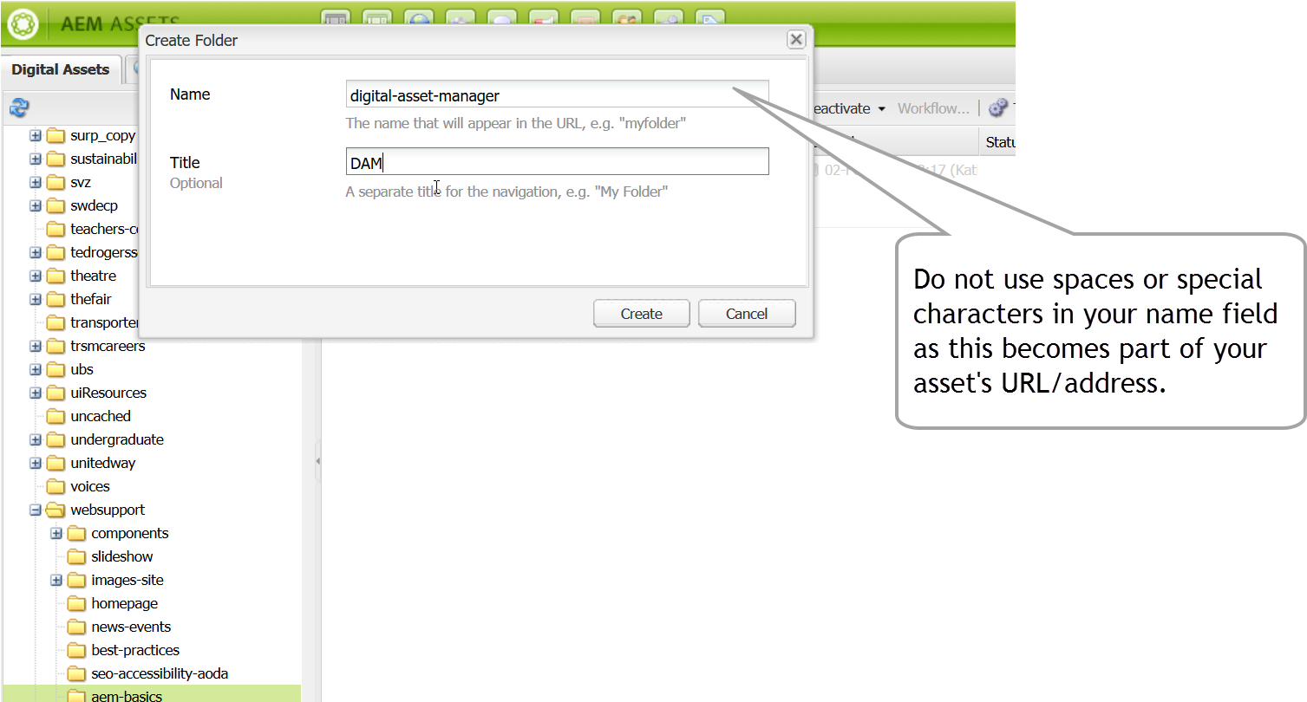Select the theatre folder label
The width and height of the screenshot is (1307, 702).
tap(93, 276)
